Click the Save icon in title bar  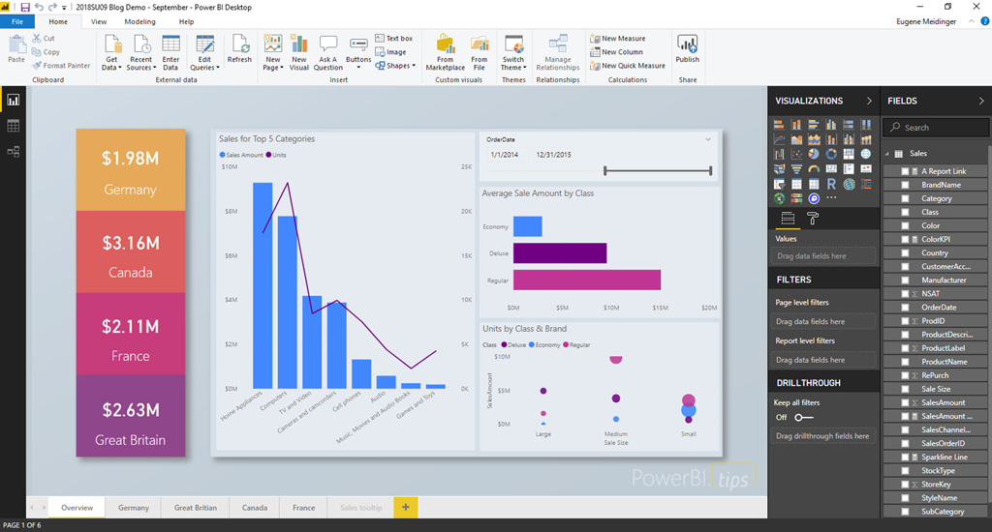click(25, 7)
